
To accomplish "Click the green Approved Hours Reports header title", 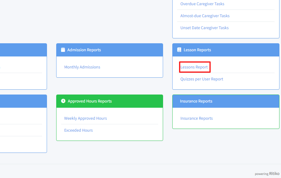I will (90, 101).
